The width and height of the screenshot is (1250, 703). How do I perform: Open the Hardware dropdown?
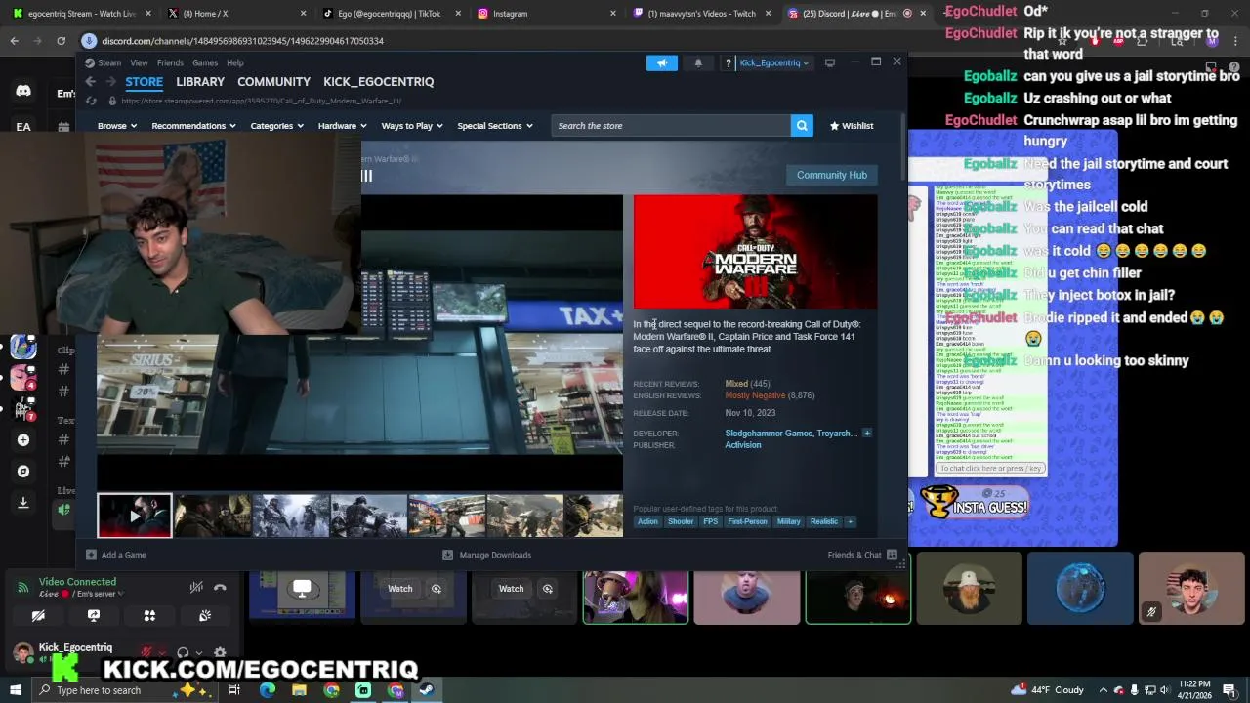click(342, 126)
